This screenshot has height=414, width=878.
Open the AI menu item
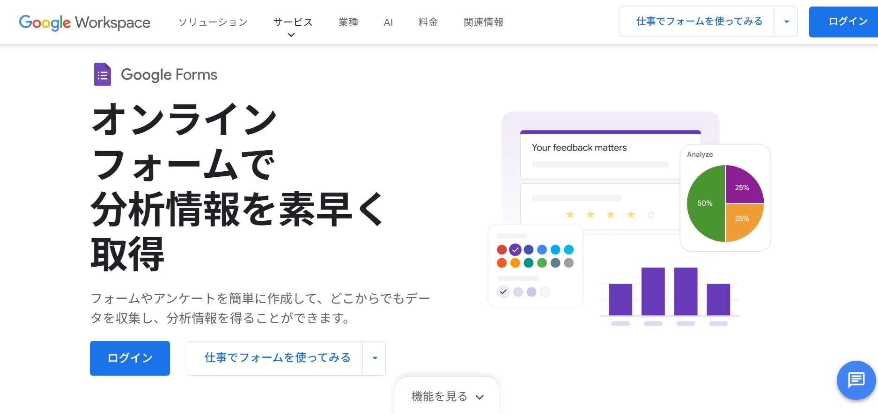coord(388,22)
